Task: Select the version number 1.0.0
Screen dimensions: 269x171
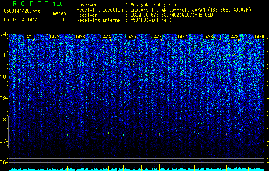Action: 58,4
